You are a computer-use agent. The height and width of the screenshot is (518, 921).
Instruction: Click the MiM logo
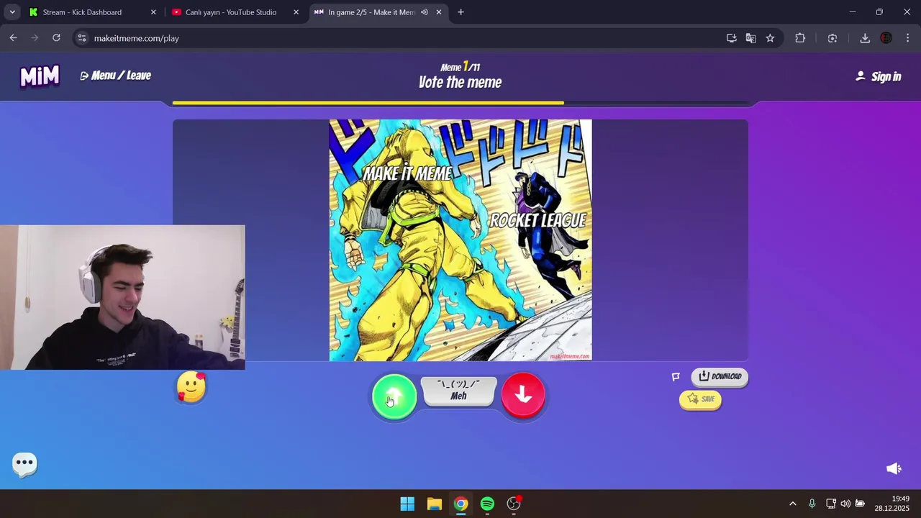40,76
